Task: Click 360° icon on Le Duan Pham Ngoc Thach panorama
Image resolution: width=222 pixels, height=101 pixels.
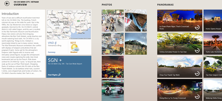Action: pos(197,27)
